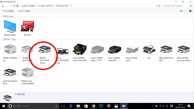Viewport: 194px width, 109px height.
Task: Click コントロール パネル in the breadcrumb
Action: tap(28, 6)
